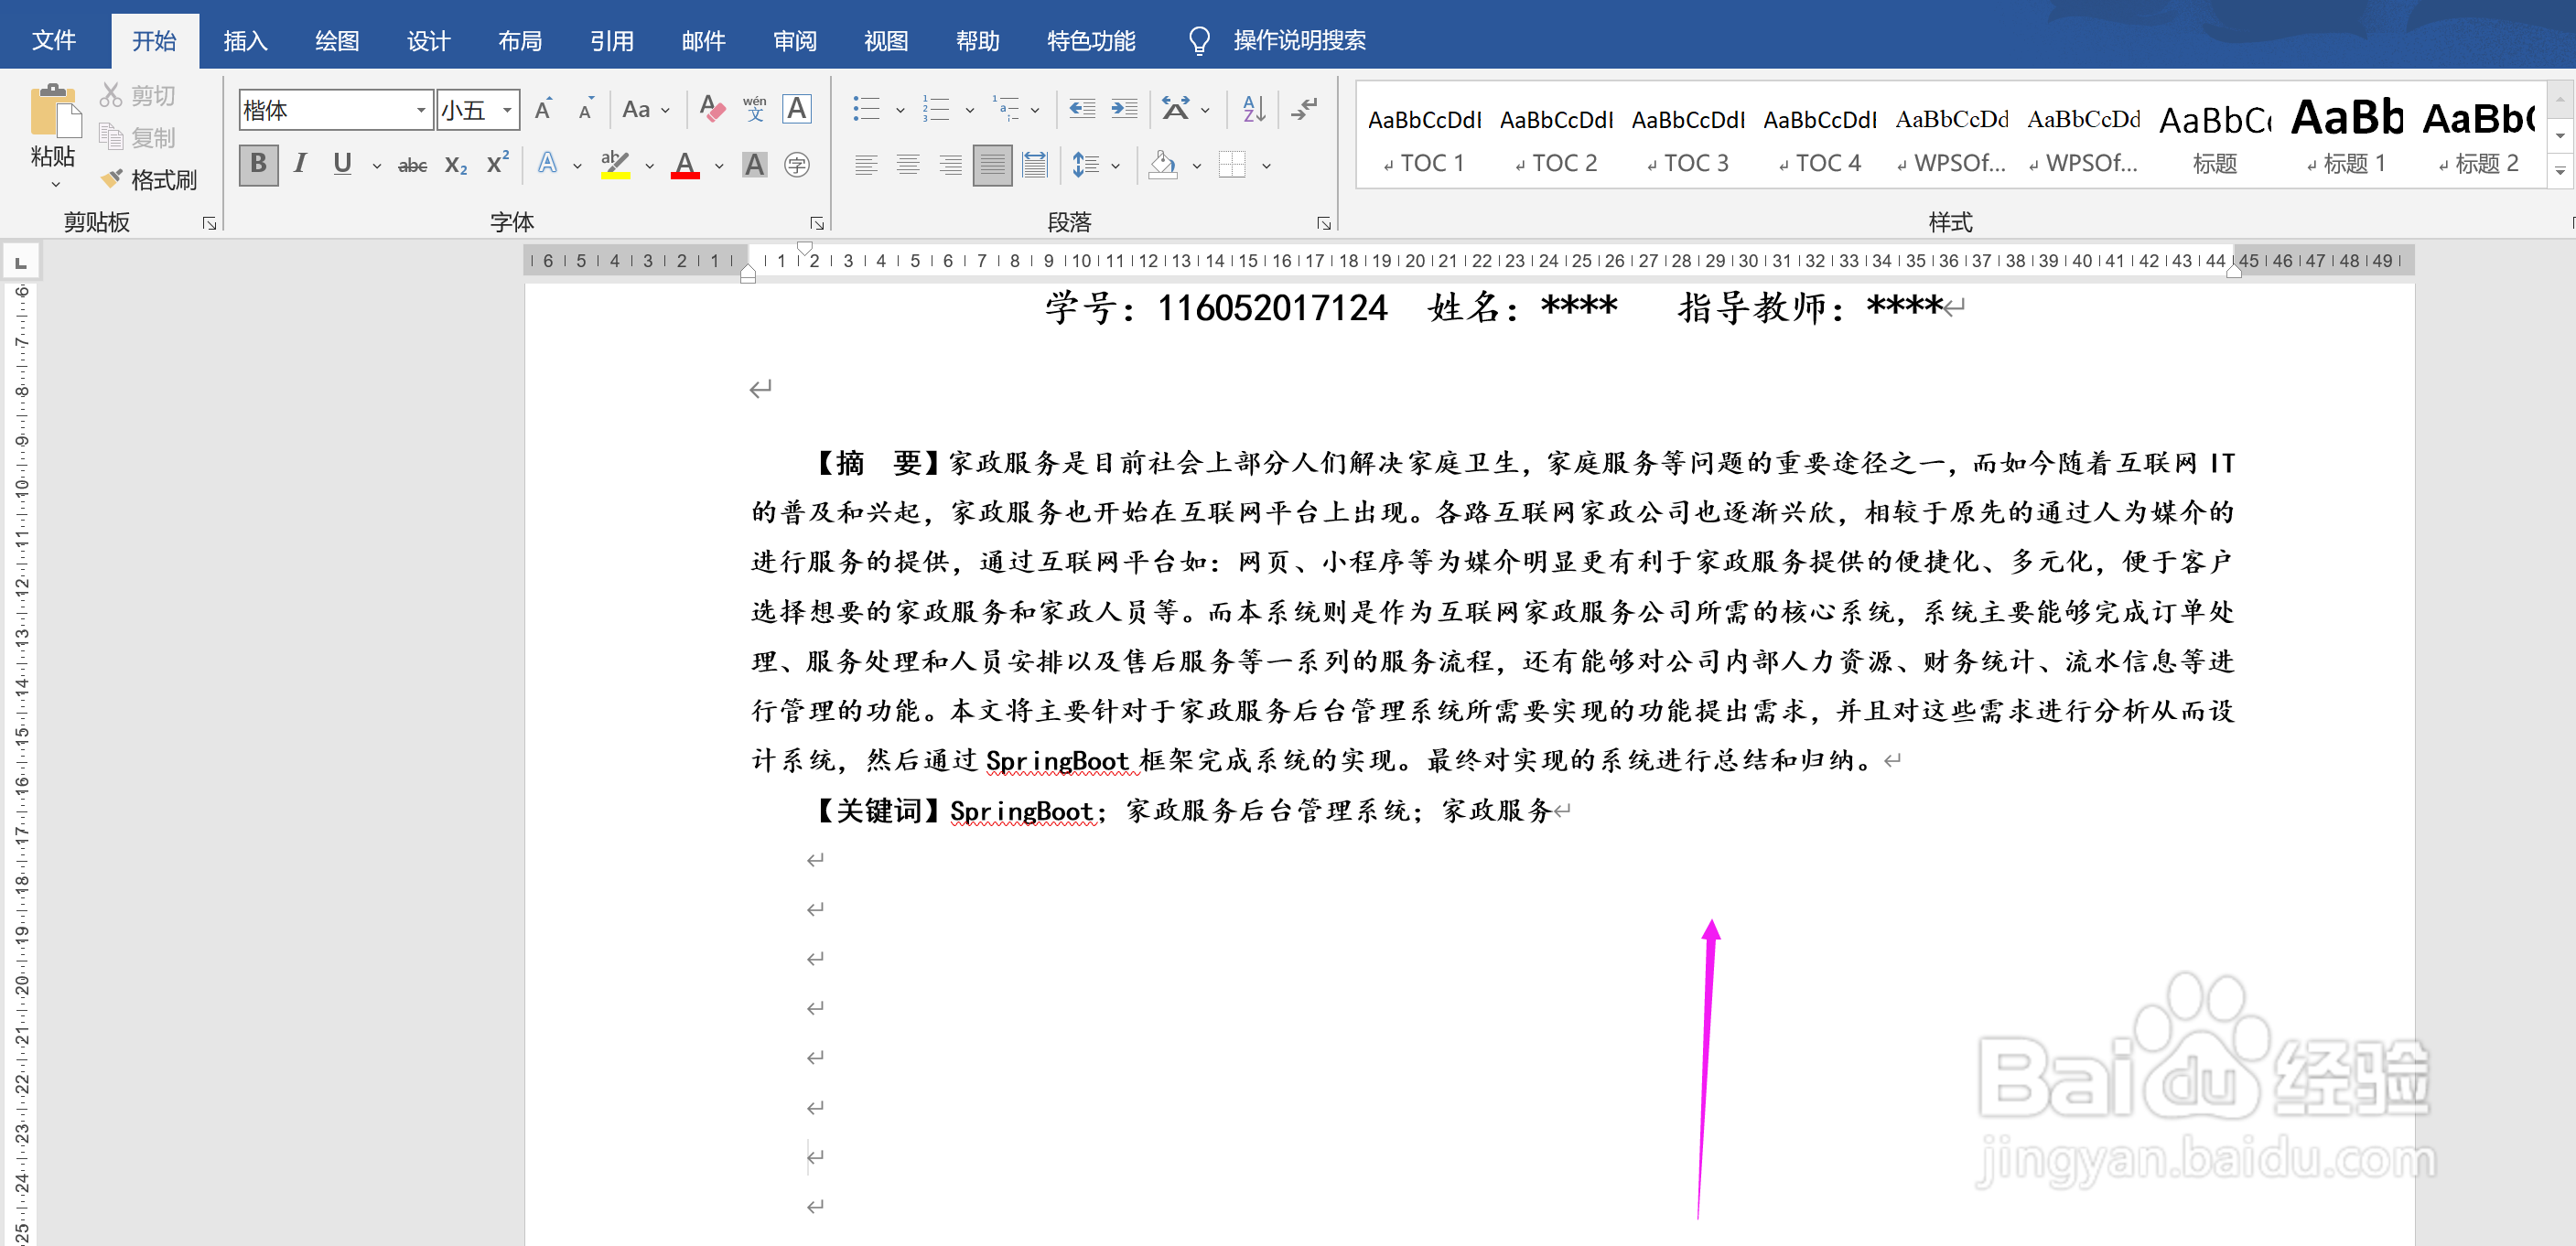
Task: Apply text effects outlined A icon
Action: click(x=547, y=164)
